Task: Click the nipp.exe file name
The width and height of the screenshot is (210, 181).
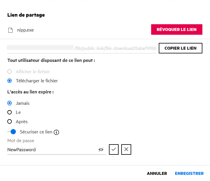Action: (x=25, y=30)
